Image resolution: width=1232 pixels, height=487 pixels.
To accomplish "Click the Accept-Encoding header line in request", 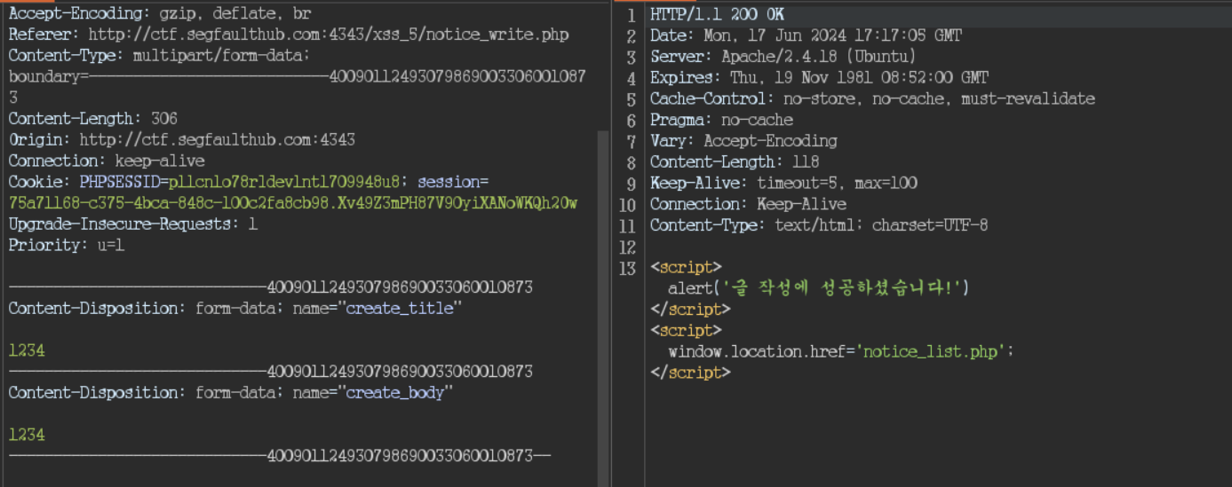I will pos(160,13).
